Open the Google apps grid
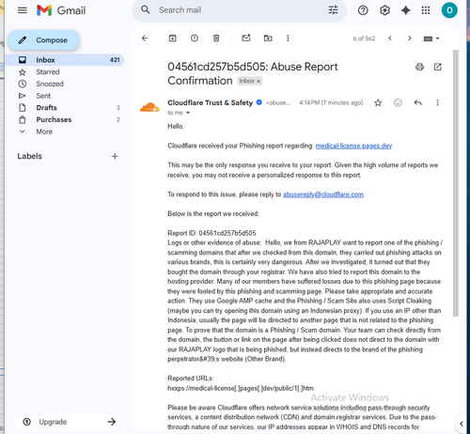The image size is (470, 434). pyautogui.click(x=426, y=10)
